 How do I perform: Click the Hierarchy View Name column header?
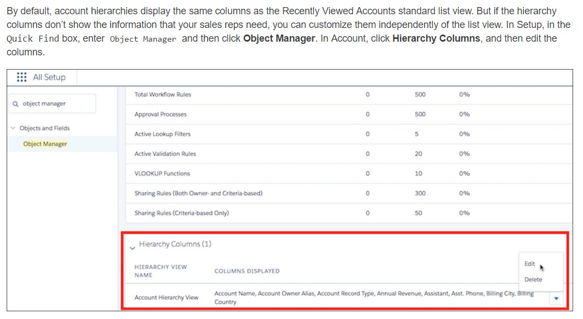tap(161, 271)
